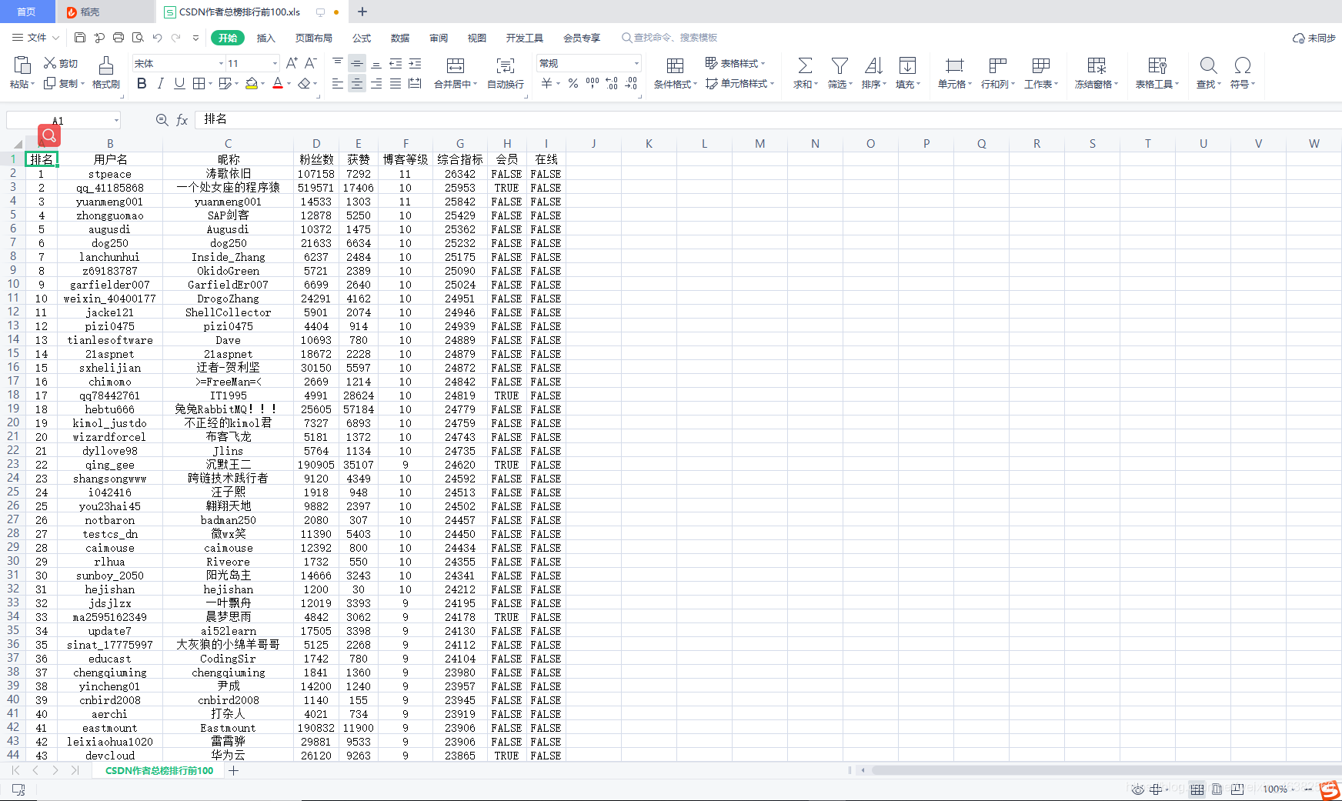The height and width of the screenshot is (801, 1342).
Task: Toggle Wrap Text (自动换行)
Action: coord(506,72)
